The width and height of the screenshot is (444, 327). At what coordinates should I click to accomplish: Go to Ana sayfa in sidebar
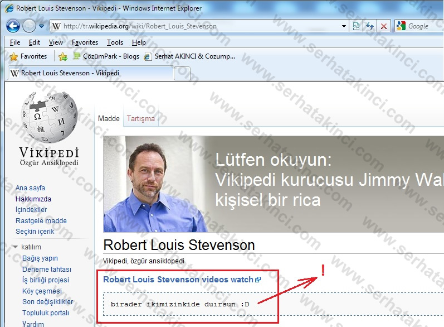click(x=30, y=187)
